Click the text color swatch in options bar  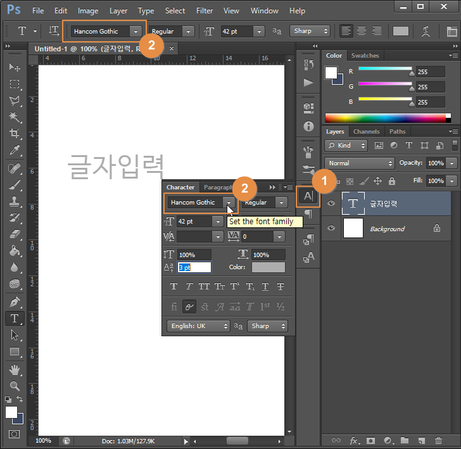click(x=400, y=31)
